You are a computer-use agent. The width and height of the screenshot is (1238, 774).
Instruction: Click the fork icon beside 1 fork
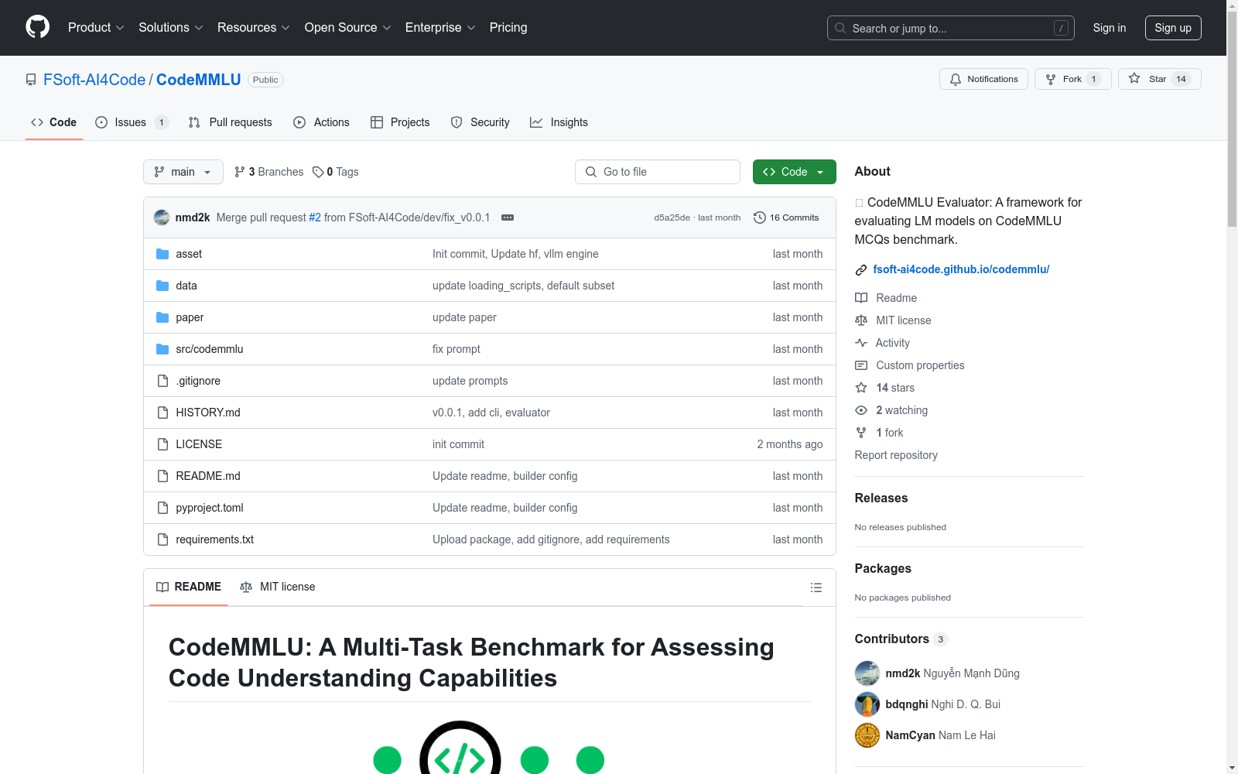pyautogui.click(x=861, y=433)
